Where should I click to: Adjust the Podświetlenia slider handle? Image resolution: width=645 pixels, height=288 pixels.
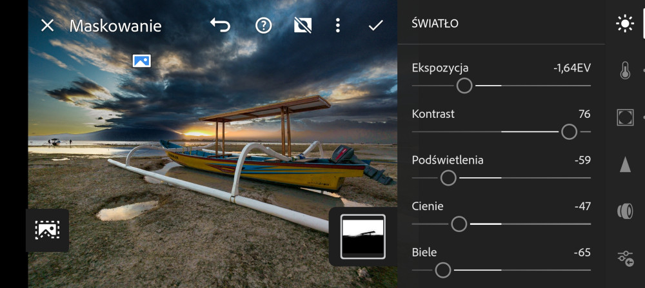[x=448, y=178]
